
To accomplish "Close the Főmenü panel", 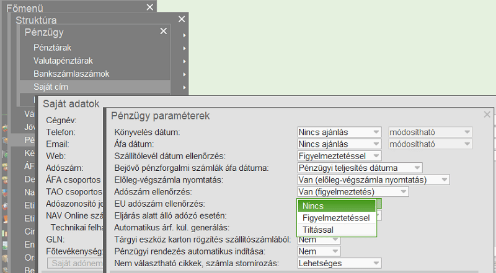I will (149, 7).
